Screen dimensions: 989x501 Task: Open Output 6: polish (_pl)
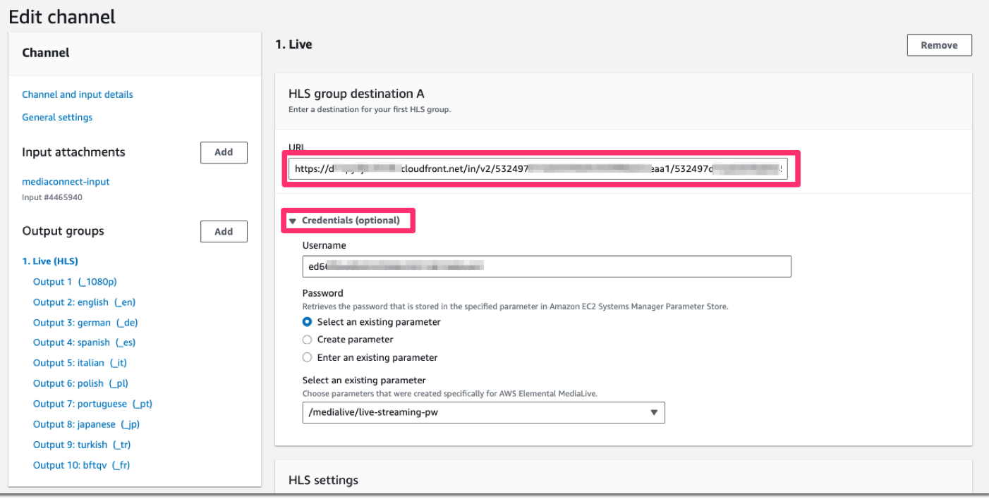pyautogui.click(x=80, y=383)
